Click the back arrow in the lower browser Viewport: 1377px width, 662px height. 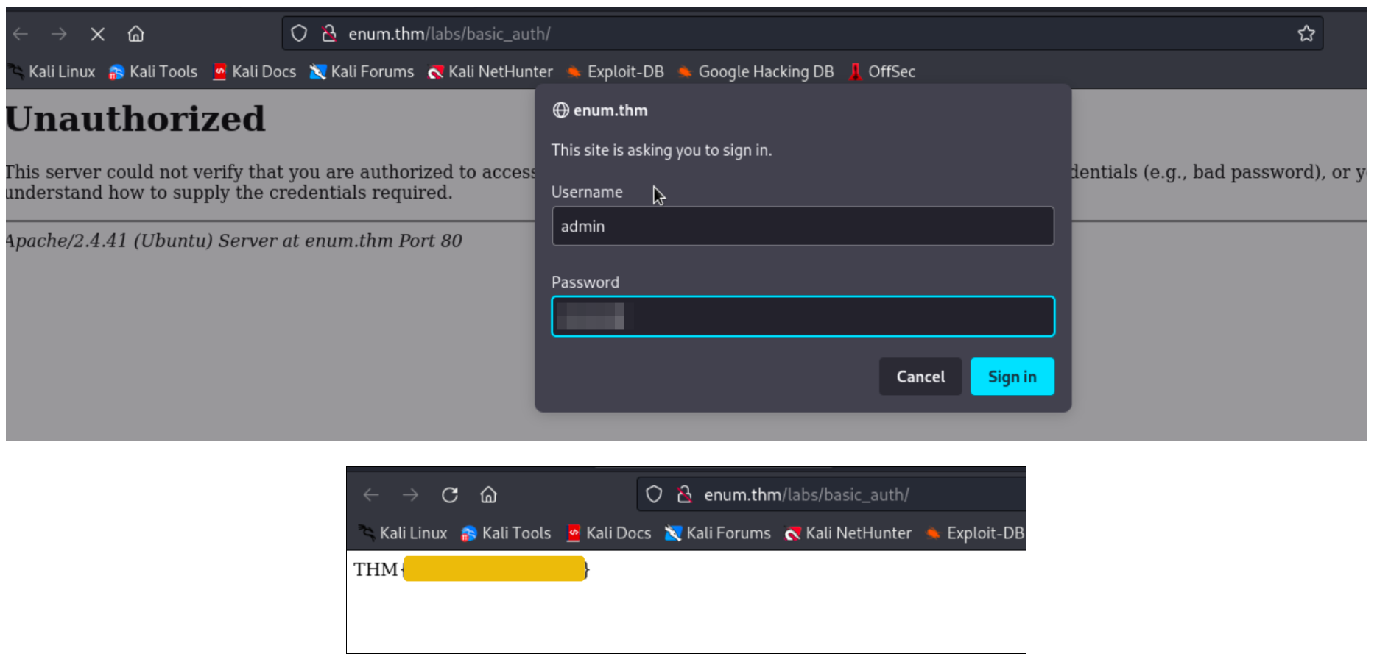click(x=371, y=495)
